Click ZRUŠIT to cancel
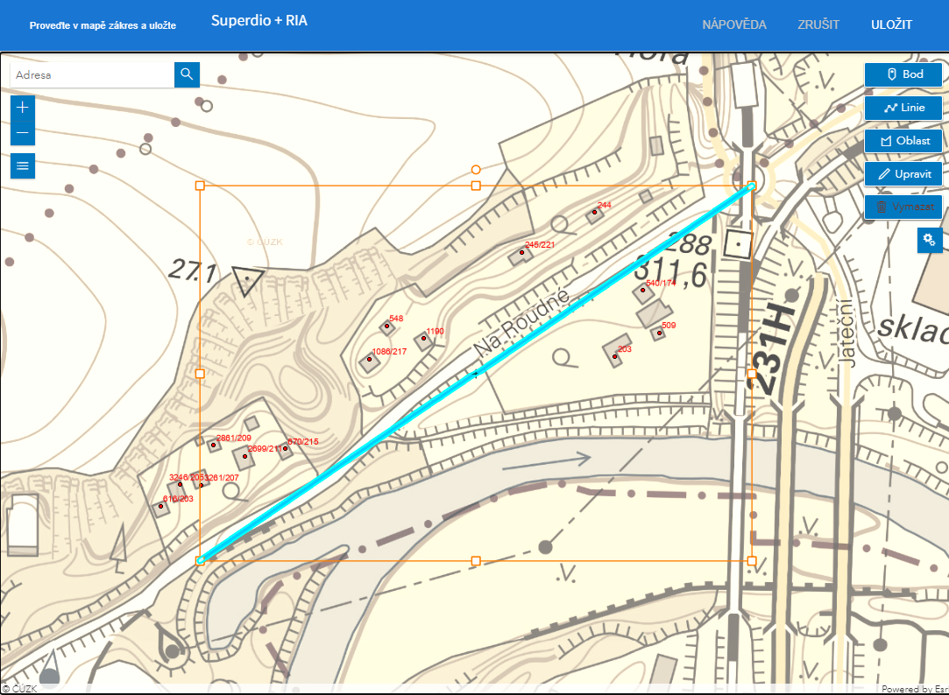Screen dimensions: 949x695 point(818,25)
